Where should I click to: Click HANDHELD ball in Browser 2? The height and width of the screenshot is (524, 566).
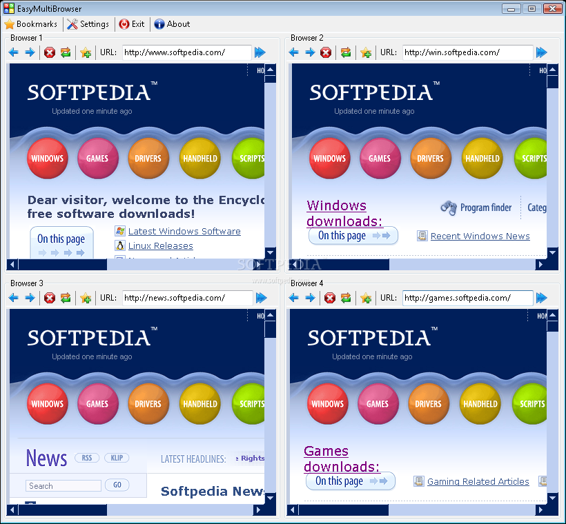tap(482, 159)
